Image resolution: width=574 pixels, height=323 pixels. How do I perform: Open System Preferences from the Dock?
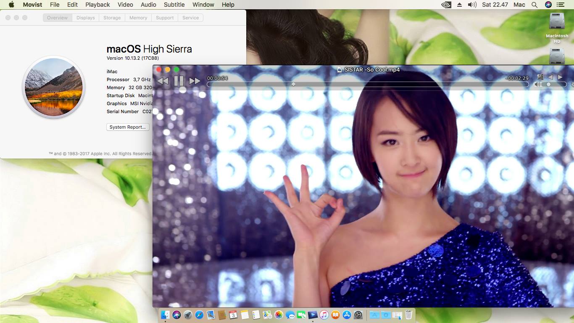click(358, 315)
